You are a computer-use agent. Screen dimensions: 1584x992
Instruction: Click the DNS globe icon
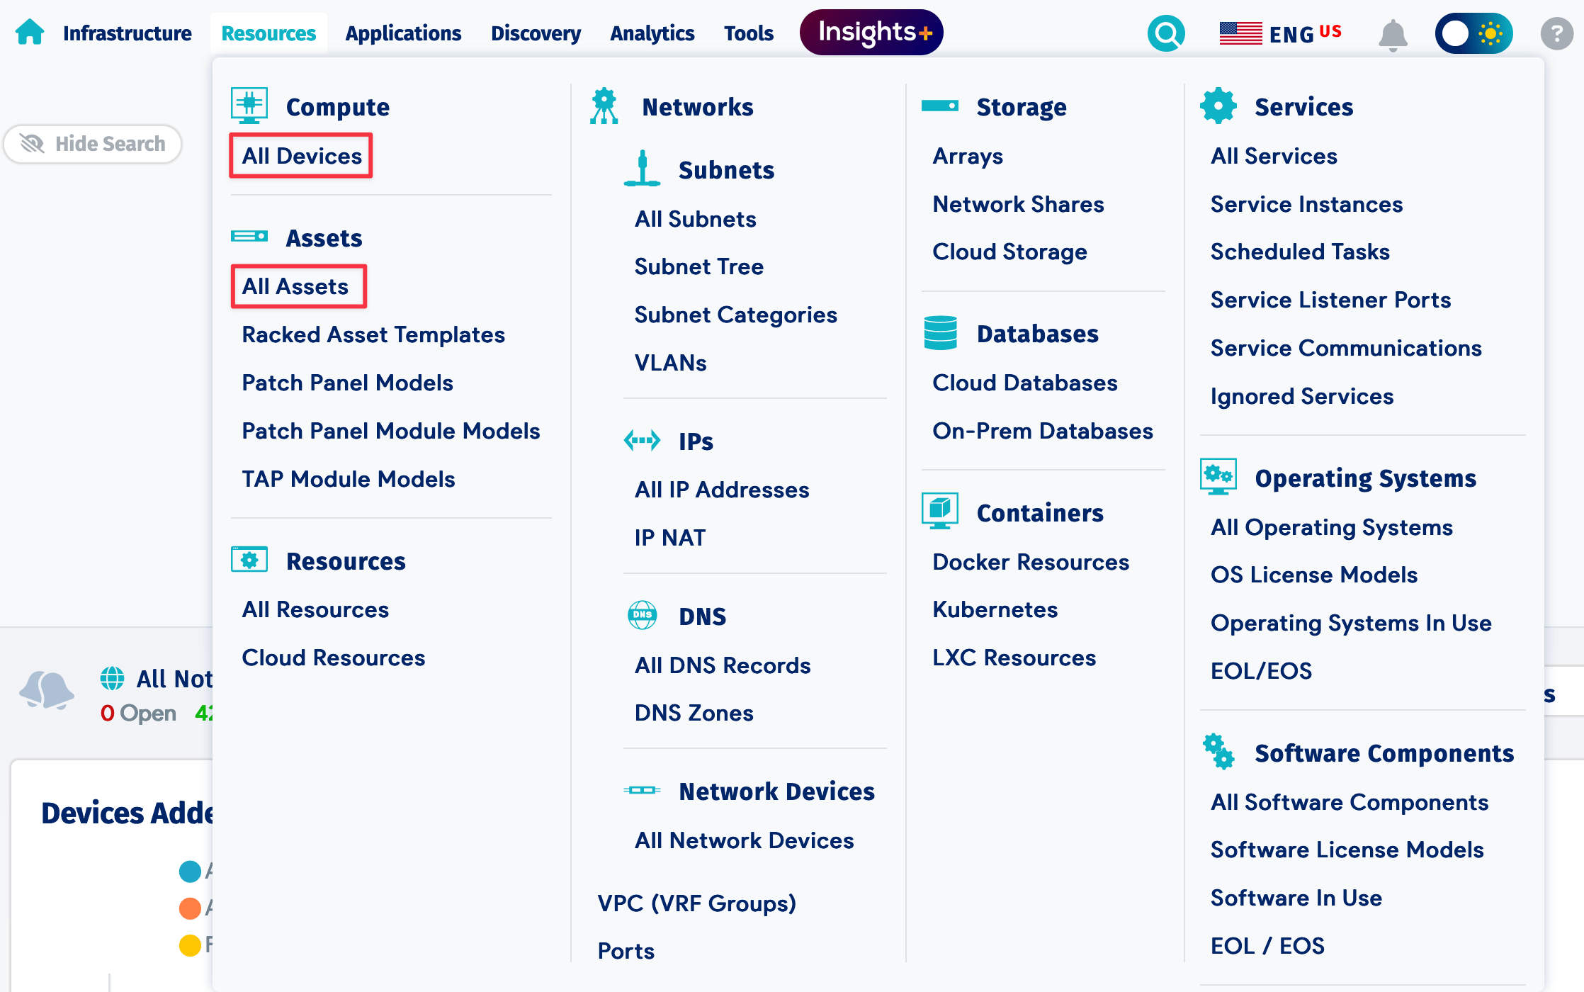pyautogui.click(x=642, y=615)
